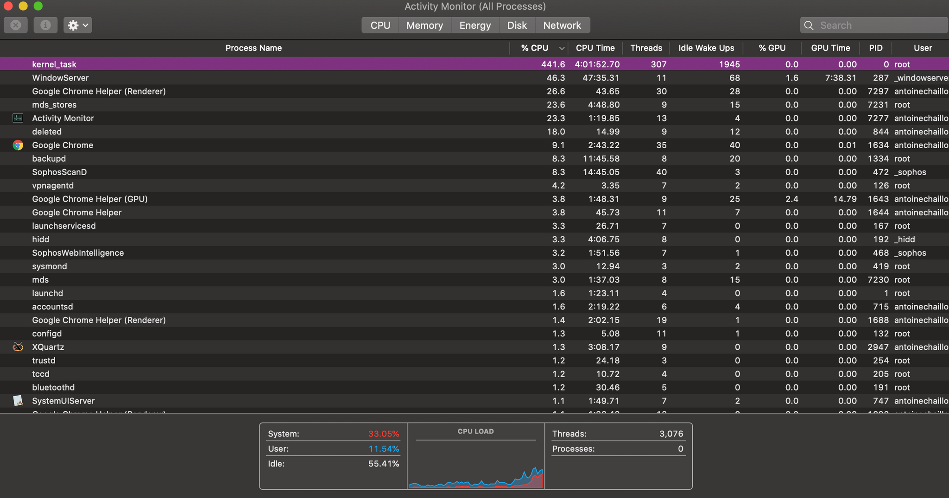Click PID 7297 cell
This screenshot has width=949, height=498.
point(878,91)
